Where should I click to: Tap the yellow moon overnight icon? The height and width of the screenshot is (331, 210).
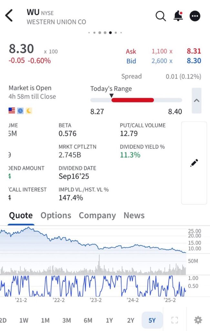click(29, 111)
